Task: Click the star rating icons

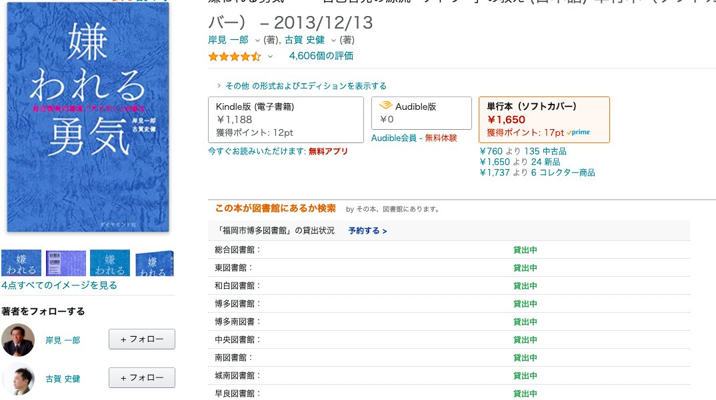Action: [235, 57]
